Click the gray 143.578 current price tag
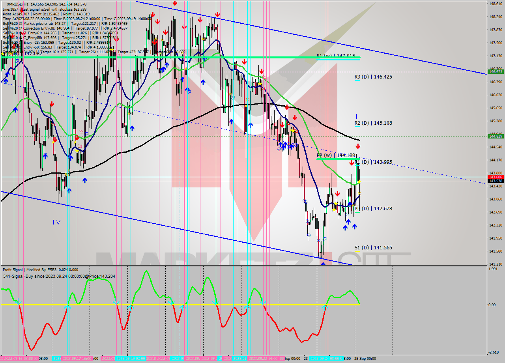 496,181
